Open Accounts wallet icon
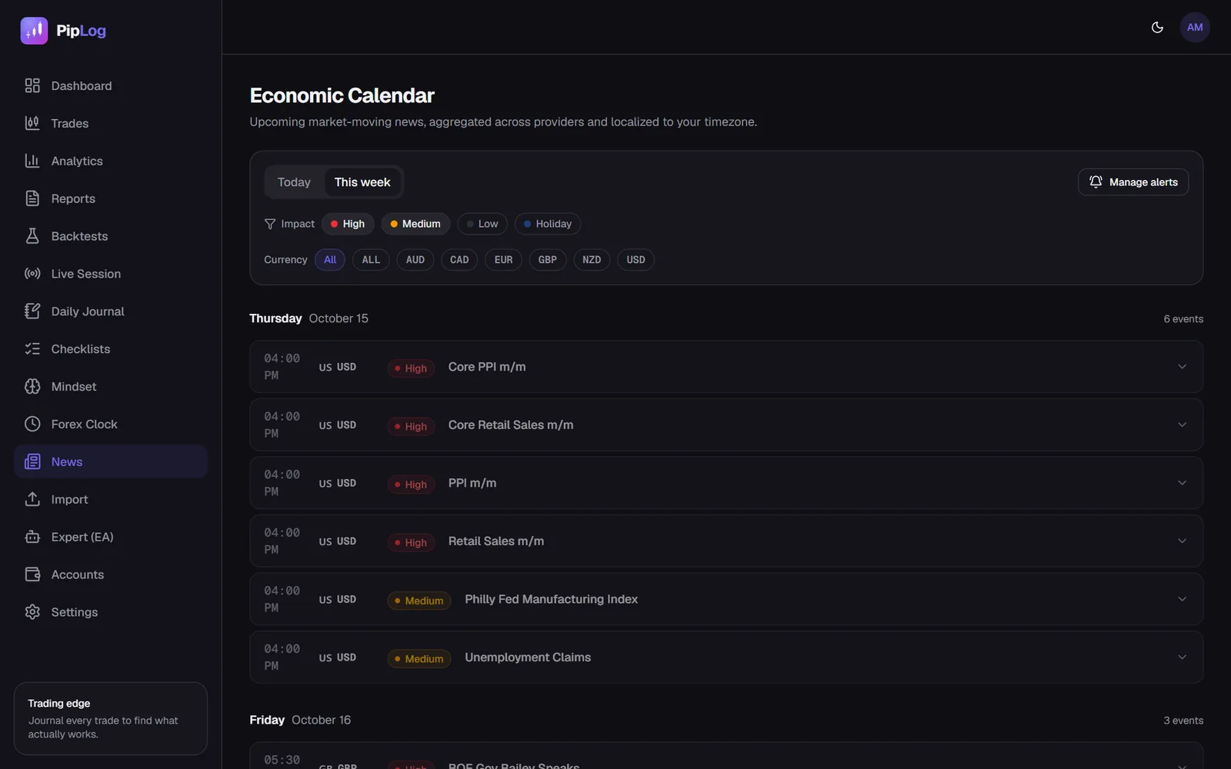1231x769 pixels. pyautogui.click(x=32, y=574)
